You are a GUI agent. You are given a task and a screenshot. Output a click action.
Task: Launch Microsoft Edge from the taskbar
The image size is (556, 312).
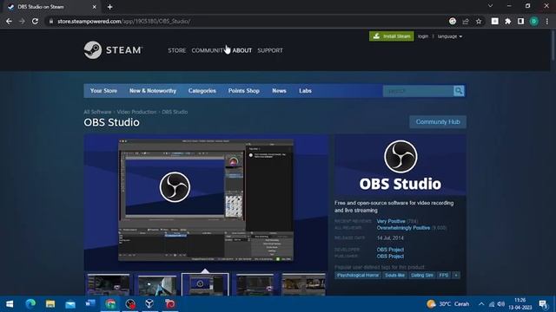(x=30, y=304)
